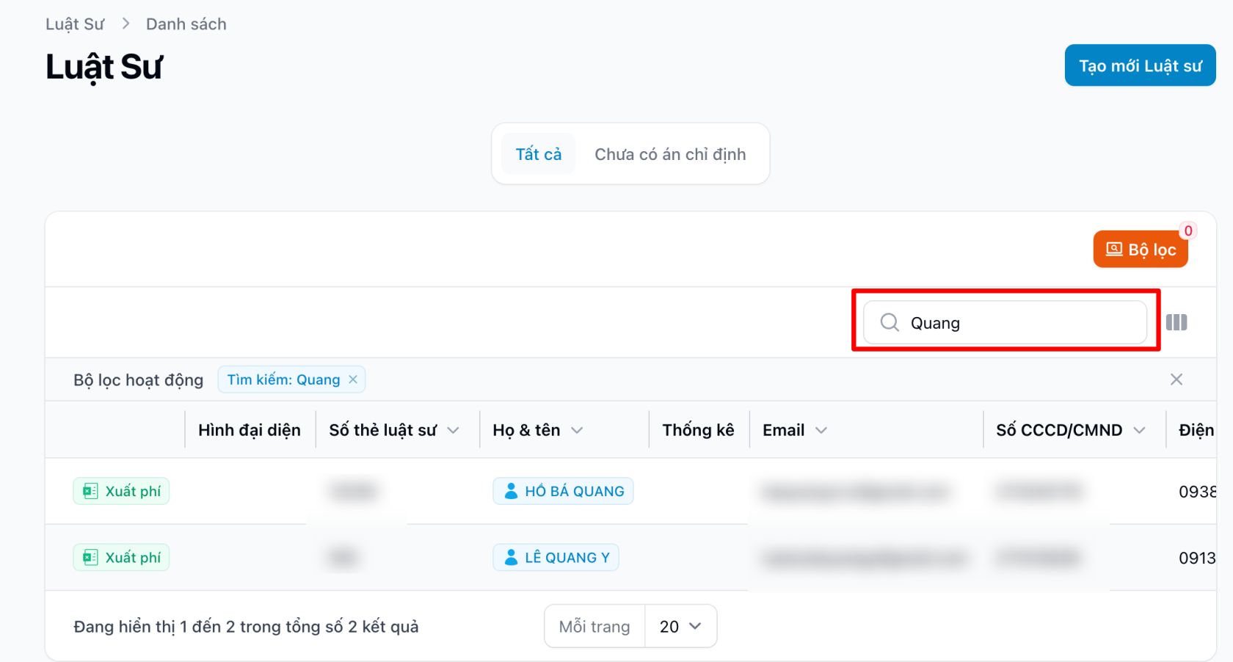Select the 'Tất cả' tab
This screenshot has height=662, width=1233.
538,154
